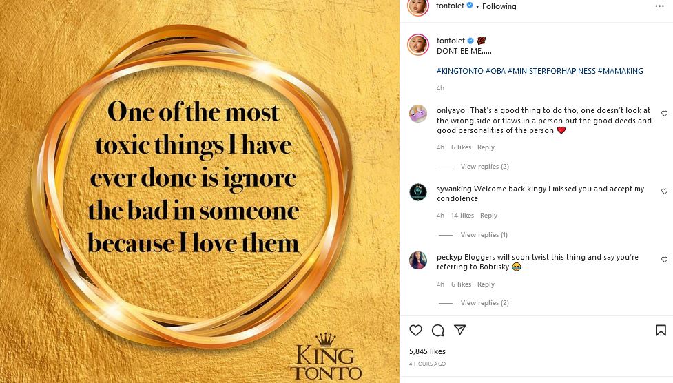Open tontolet's avatar in the post header
The image size is (673, 383).
pyautogui.click(x=418, y=6)
